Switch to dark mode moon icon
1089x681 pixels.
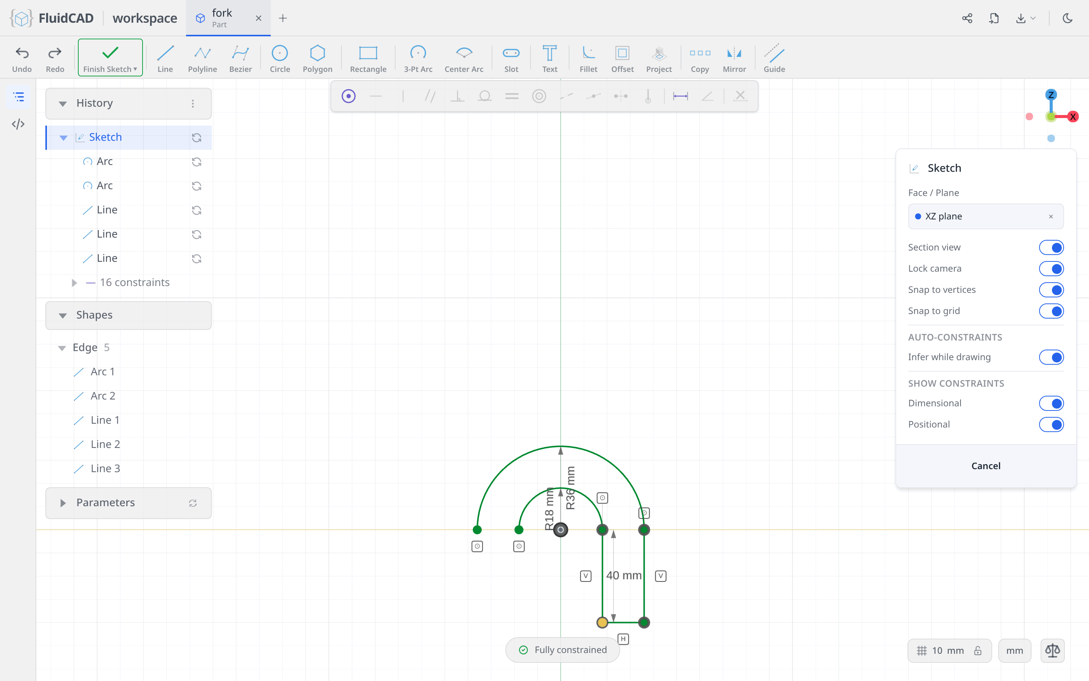point(1067,18)
